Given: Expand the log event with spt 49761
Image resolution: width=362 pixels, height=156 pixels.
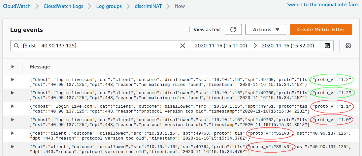Looking at the screenshot, I should (13, 106).
